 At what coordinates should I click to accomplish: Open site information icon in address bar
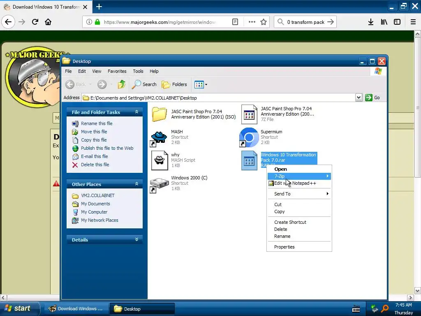(x=89, y=22)
